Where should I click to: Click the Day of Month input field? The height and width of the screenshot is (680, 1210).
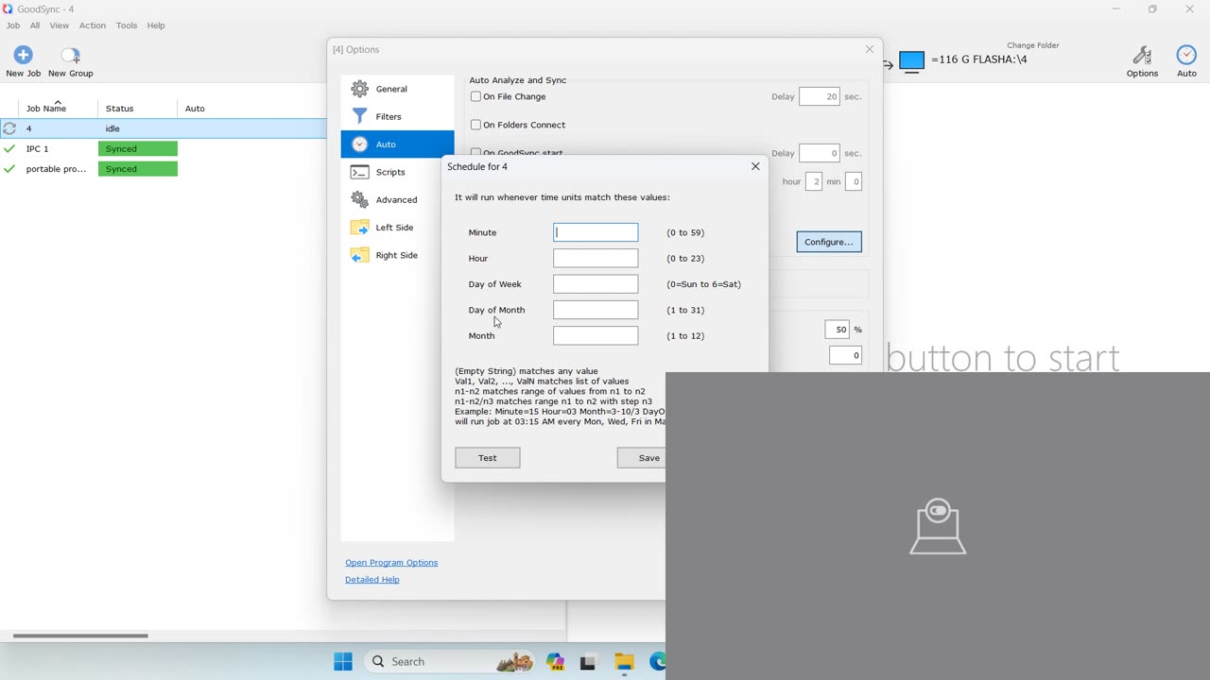tap(596, 310)
